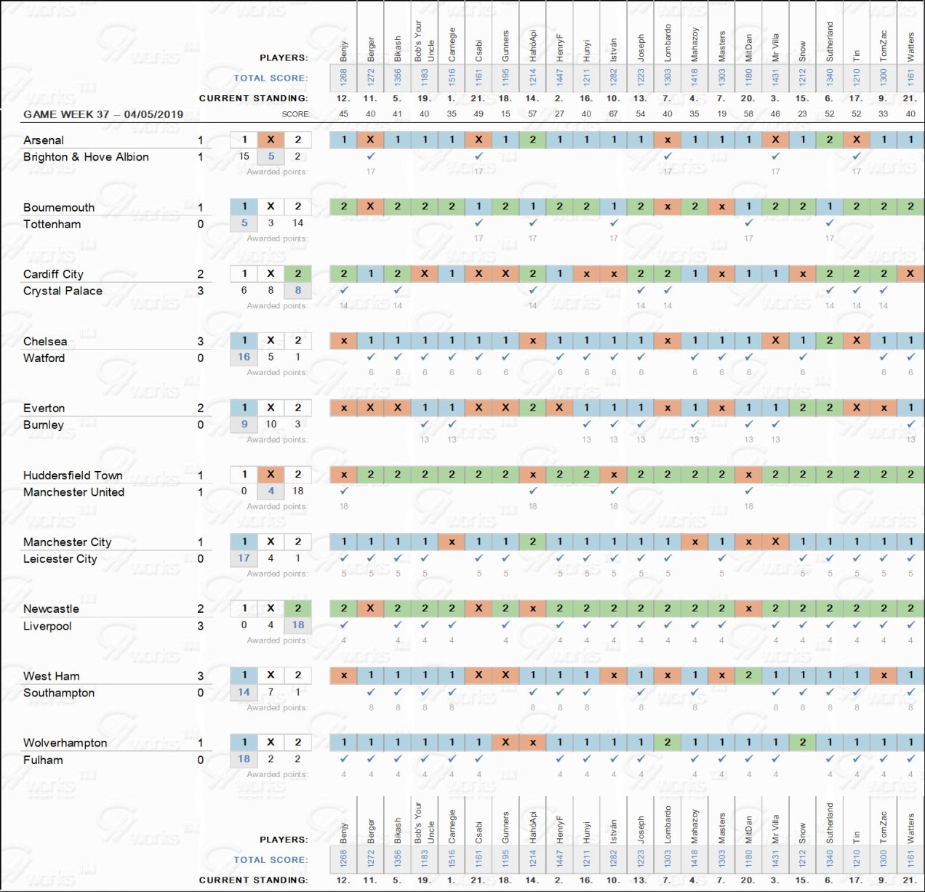
Task: Select Watters' checkmark for Everton vs Burnley
Action: tap(910, 424)
